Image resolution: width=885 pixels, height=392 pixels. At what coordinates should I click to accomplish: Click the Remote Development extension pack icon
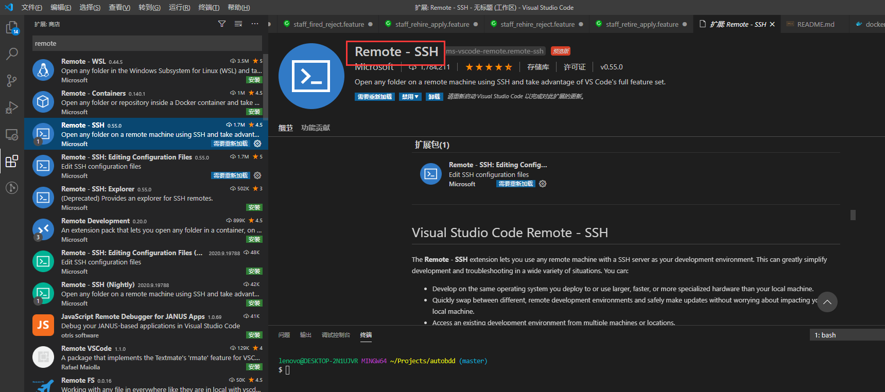[x=43, y=229]
